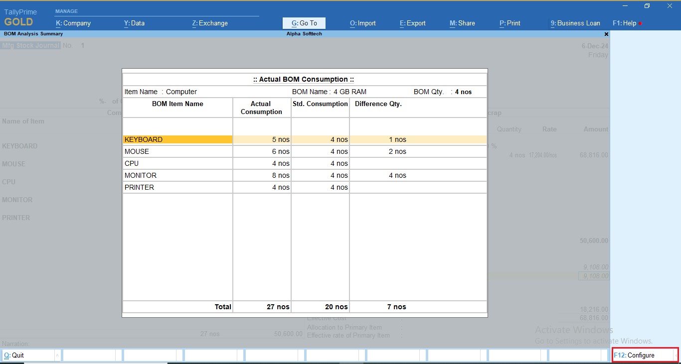Open the O: Import menu
The width and height of the screenshot is (681, 364).
(x=363, y=23)
